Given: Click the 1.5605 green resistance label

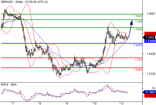Looking at the screenshot, I should tap(138, 16).
